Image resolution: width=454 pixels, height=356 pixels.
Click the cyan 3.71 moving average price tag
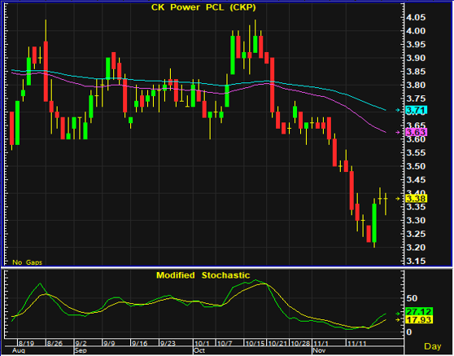click(417, 110)
